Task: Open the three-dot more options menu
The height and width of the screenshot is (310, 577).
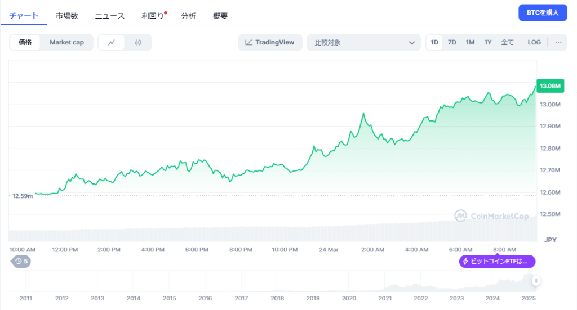Action: click(x=558, y=43)
